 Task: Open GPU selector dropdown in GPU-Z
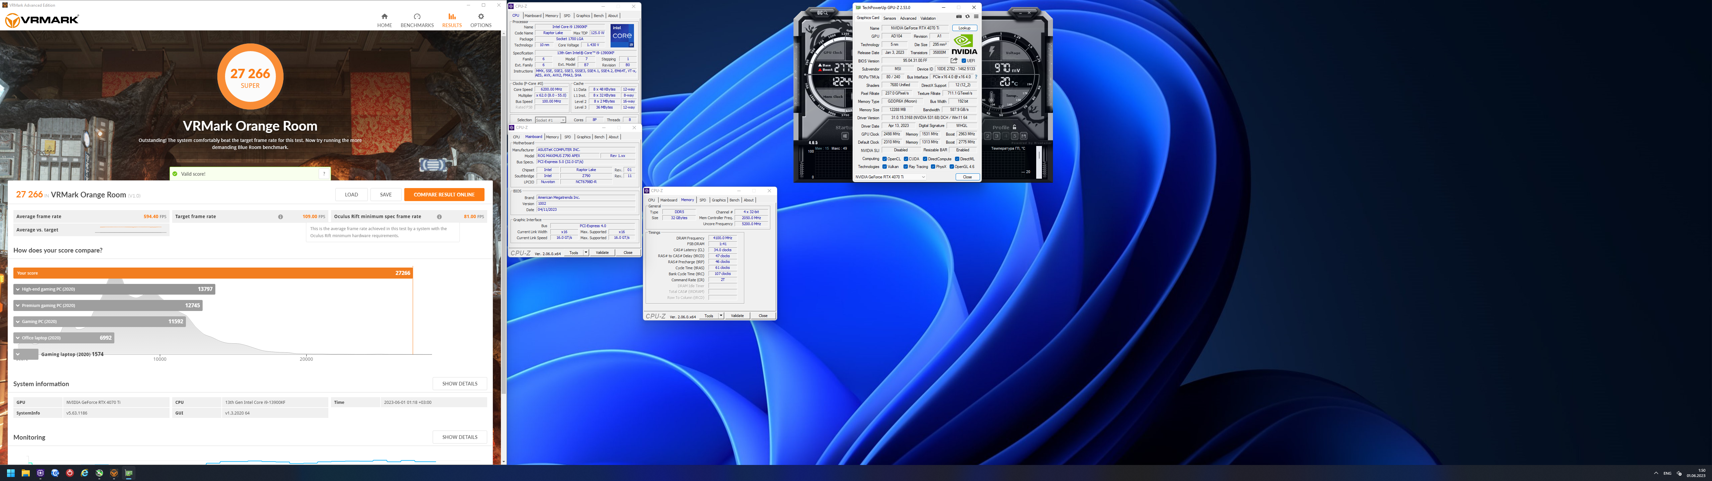click(x=890, y=177)
